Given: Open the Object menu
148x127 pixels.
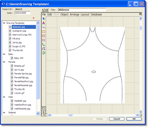Looking at the screenshot, I should tap(64, 15).
